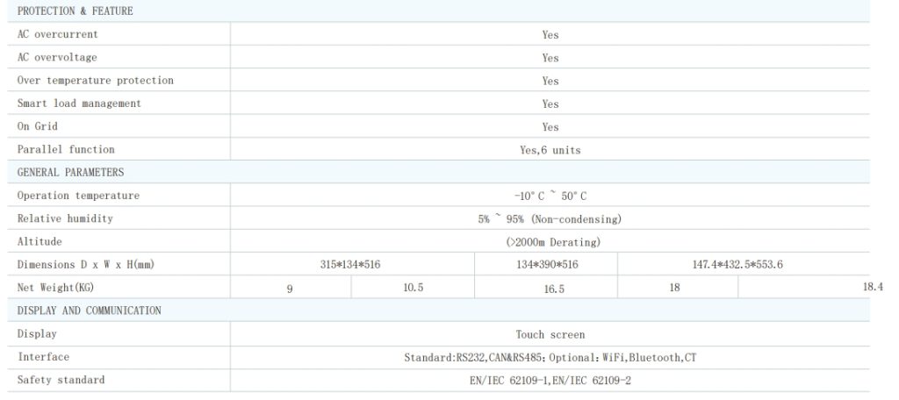Select the On Grid row label
The width and height of the screenshot is (899, 400).
[x=38, y=126]
